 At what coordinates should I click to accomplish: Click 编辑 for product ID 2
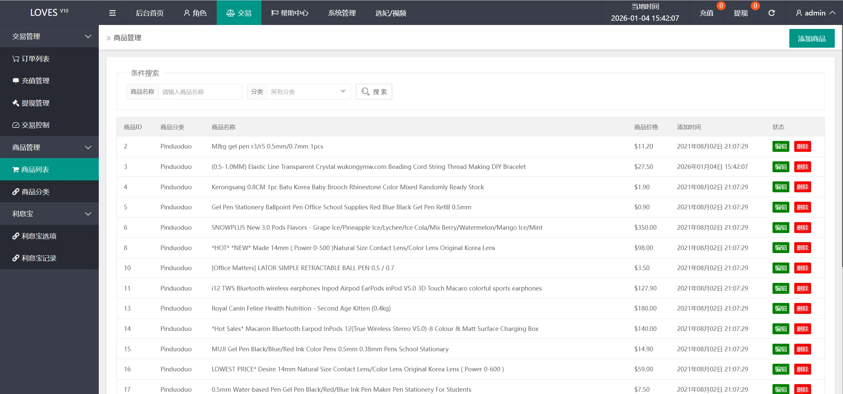pos(780,147)
